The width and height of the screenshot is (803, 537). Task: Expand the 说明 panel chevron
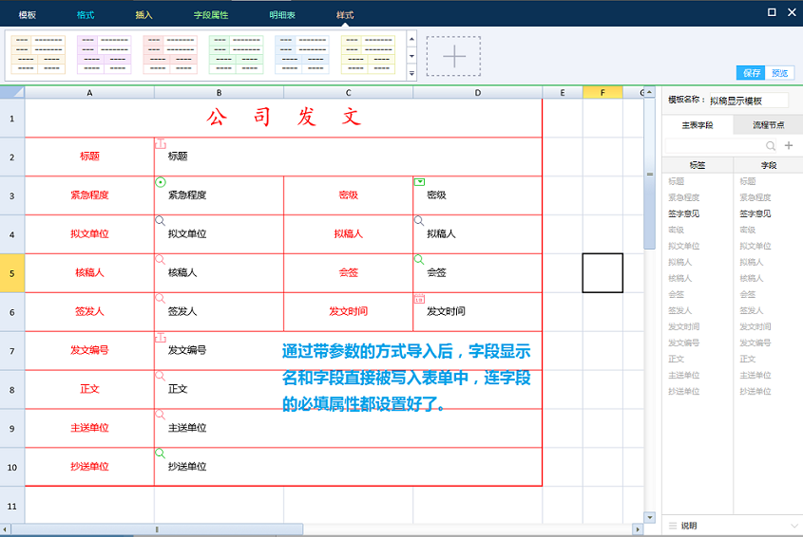tap(793, 525)
